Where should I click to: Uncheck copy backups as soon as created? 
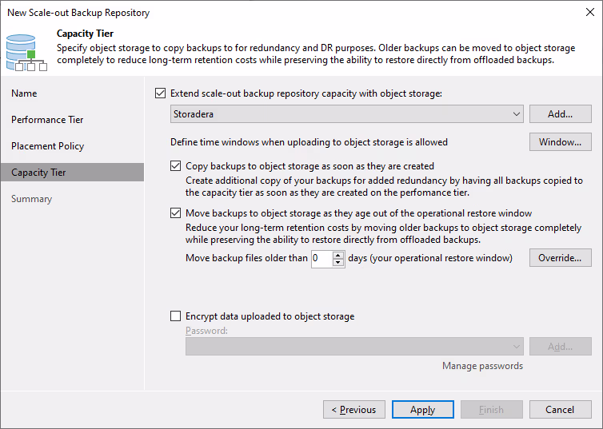point(176,166)
